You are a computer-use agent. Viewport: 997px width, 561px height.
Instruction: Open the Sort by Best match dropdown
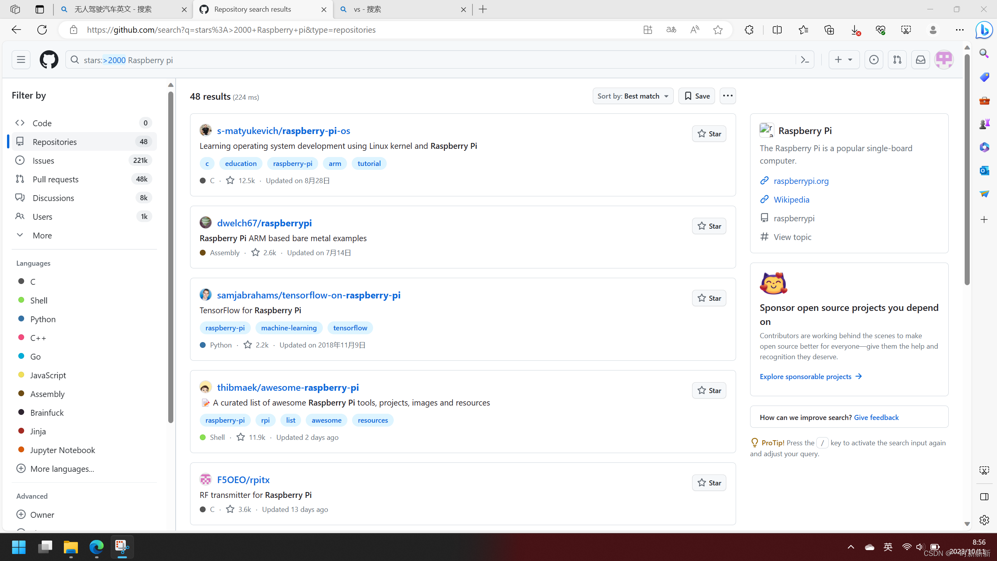pos(633,96)
